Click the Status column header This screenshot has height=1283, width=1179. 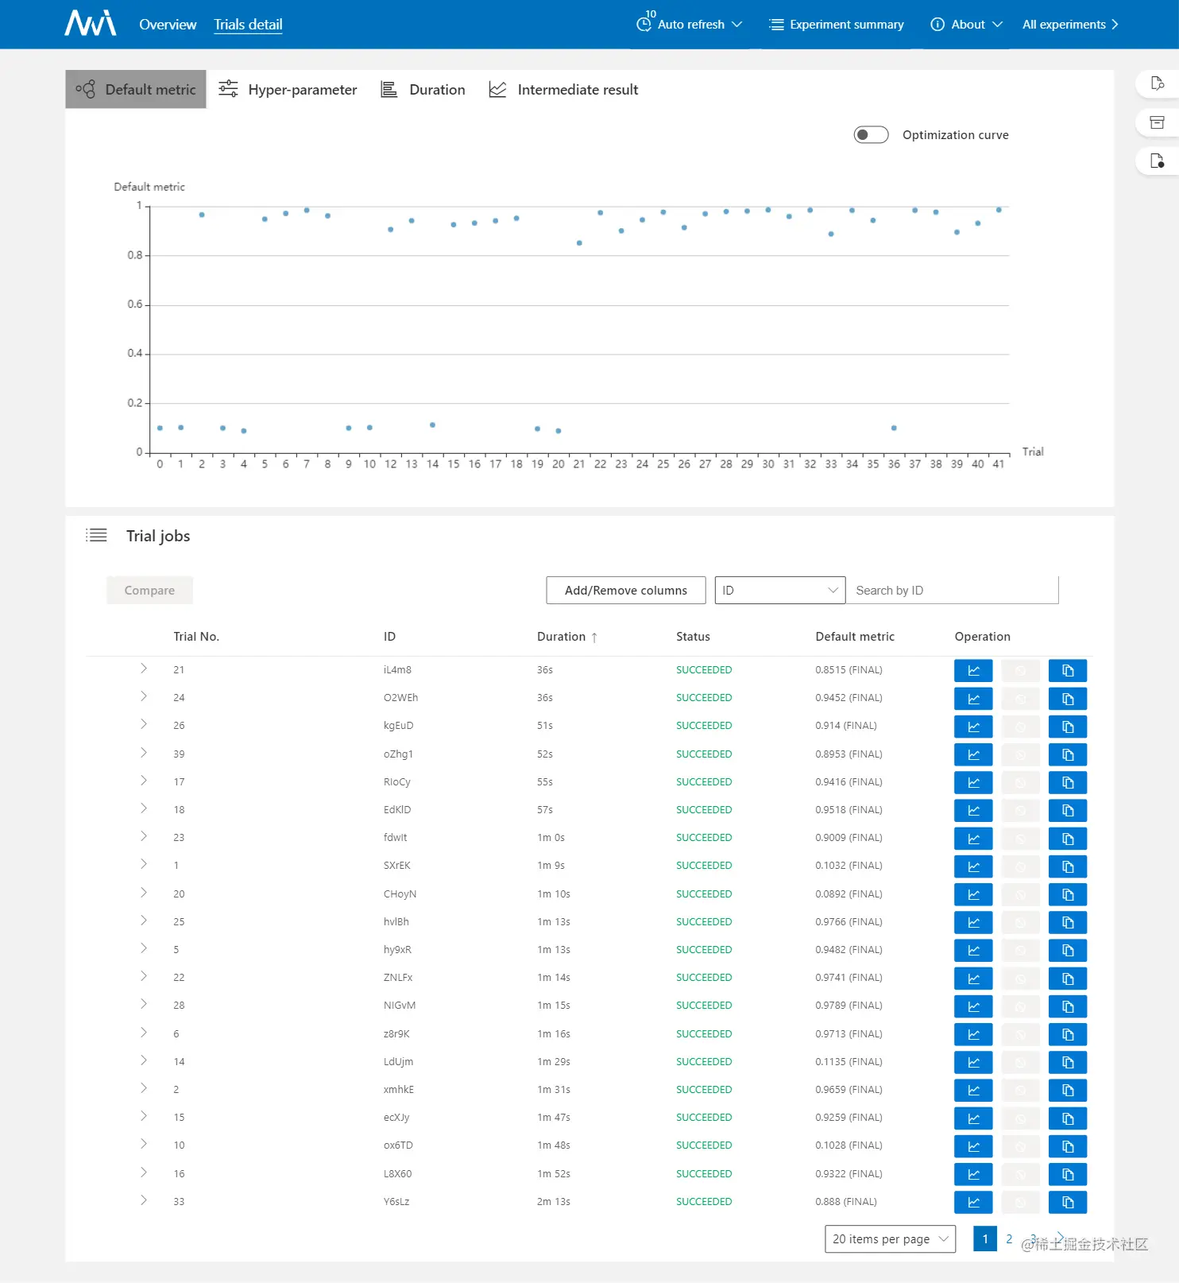click(693, 637)
